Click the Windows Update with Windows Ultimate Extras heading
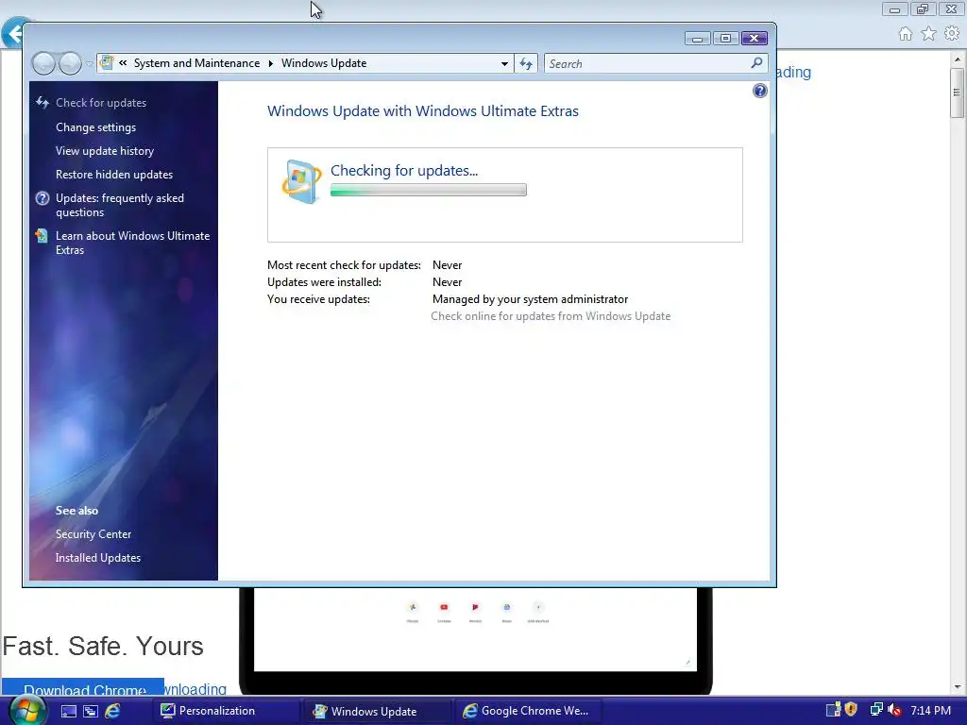 423,111
